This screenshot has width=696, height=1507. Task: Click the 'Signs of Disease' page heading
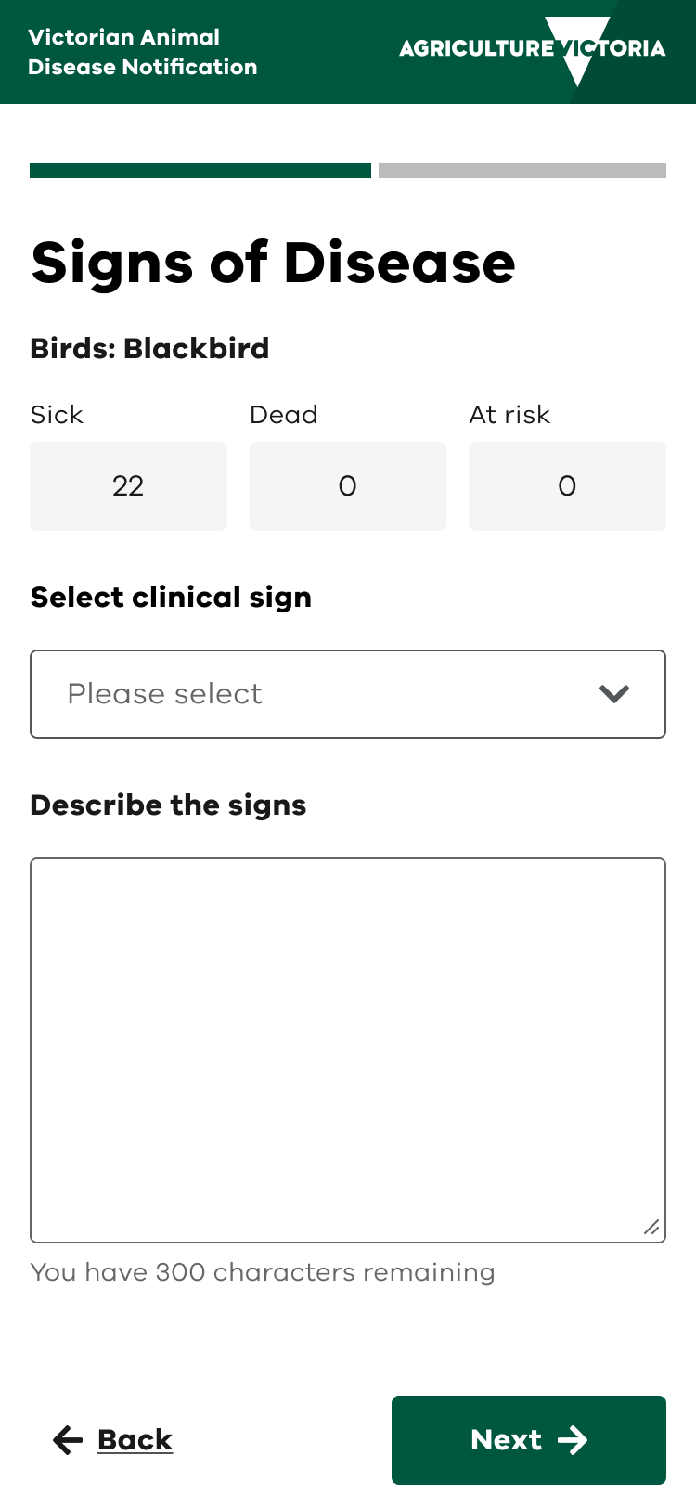[273, 263]
